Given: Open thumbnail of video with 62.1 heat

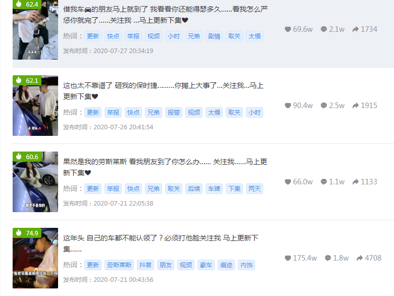Looking at the screenshot, I should (x=35, y=106).
